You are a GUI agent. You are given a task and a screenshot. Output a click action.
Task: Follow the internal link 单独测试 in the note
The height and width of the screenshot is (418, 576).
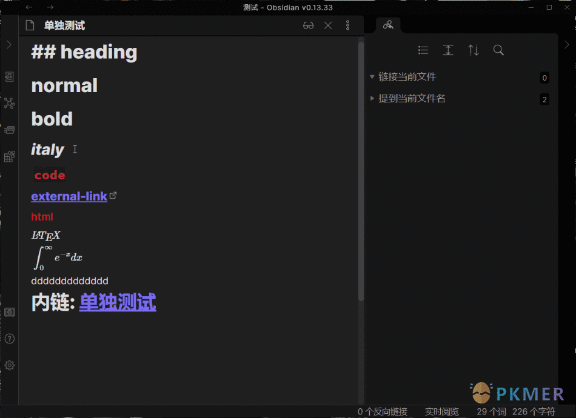click(x=118, y=302)
